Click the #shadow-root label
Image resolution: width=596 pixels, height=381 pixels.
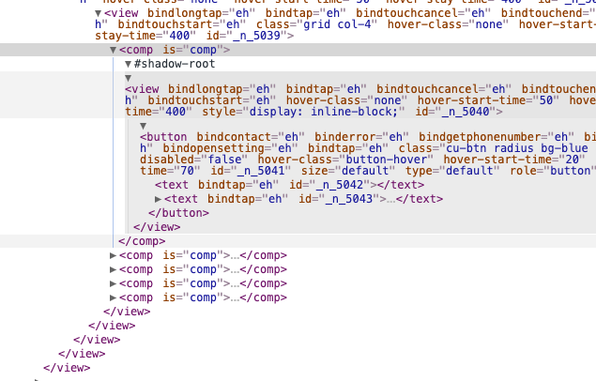click(175, 64)
